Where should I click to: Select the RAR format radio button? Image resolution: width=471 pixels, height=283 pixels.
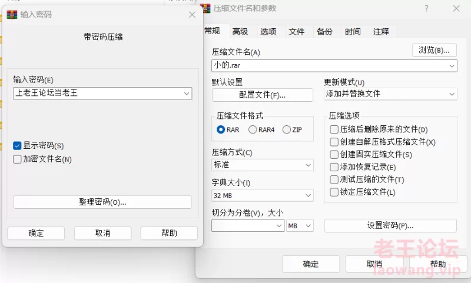coord(221,129)
